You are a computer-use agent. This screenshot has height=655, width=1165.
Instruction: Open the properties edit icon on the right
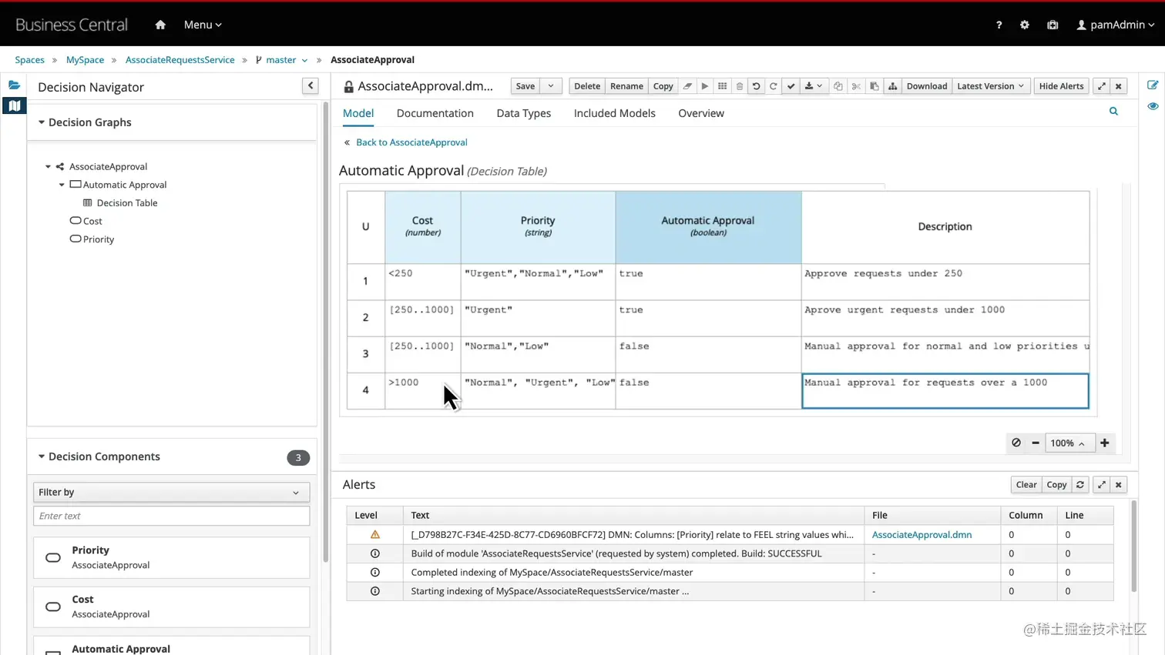click(1153, 85)
